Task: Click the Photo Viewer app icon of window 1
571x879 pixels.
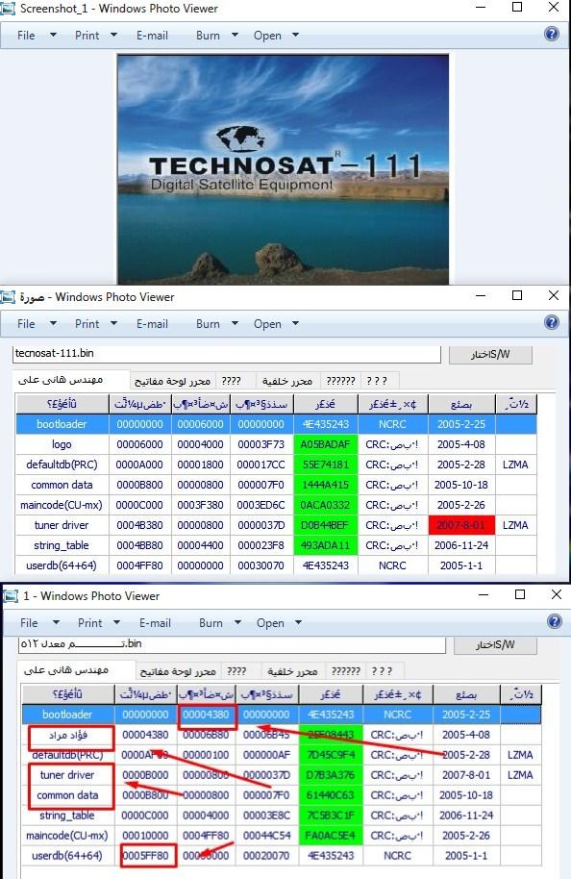Action: point(11,596)
